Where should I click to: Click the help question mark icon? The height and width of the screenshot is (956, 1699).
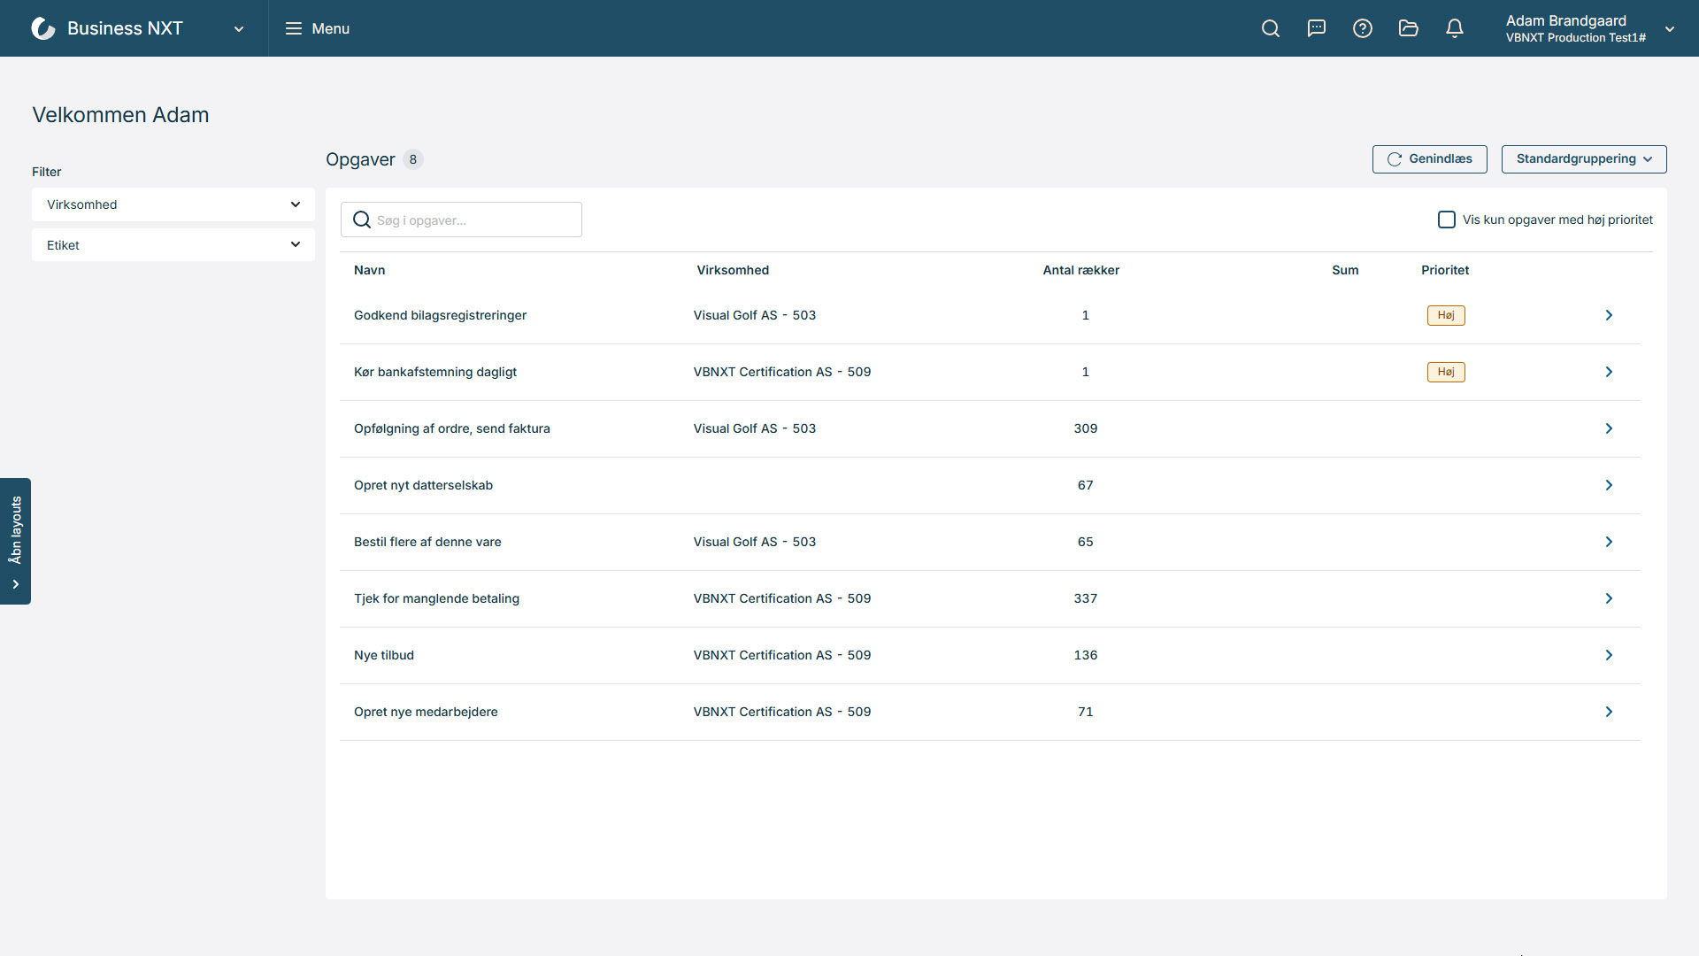click(x=1363, y=28)
